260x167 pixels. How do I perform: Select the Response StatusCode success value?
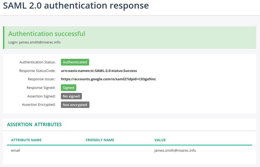point(99,71)
